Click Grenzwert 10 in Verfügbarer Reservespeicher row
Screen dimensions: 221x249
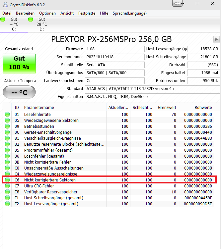(174, 192)
